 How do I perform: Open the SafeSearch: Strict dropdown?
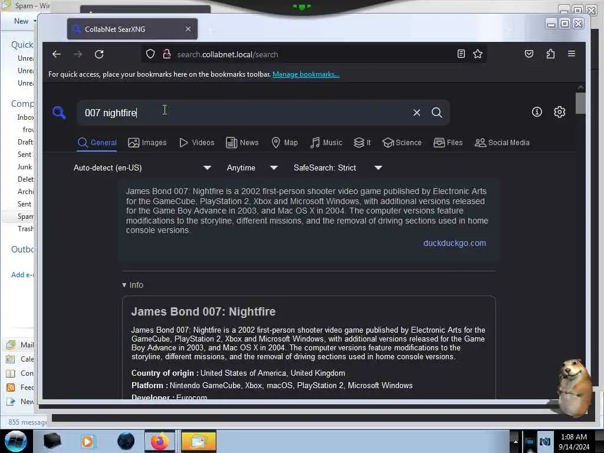337,168
